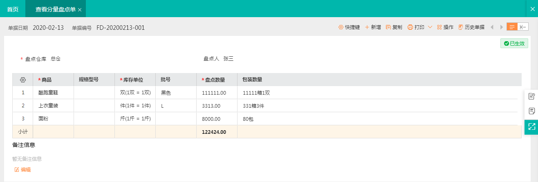
Task: Switch to the orange list view mode
Action: click(x=511, y=27)
